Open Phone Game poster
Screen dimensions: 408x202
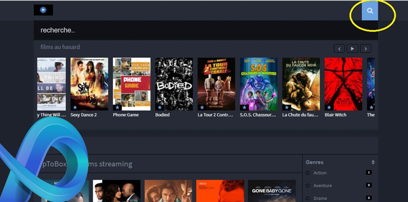click(x=132, y=84)
